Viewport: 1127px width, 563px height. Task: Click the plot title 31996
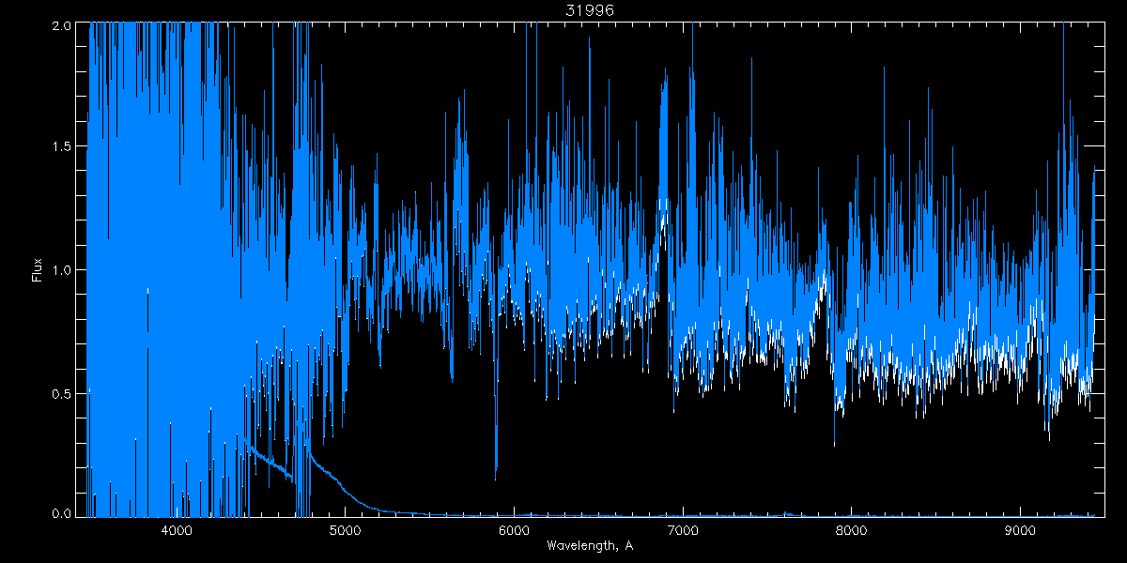click(589, 10)
